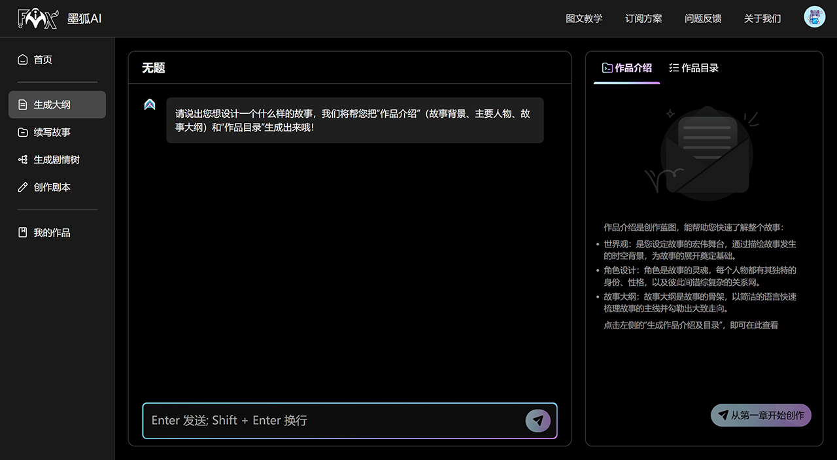Switch to the 作品目录 tab
Screen dimensions: 837x460
pyautogui.click(x=693, y=67)
